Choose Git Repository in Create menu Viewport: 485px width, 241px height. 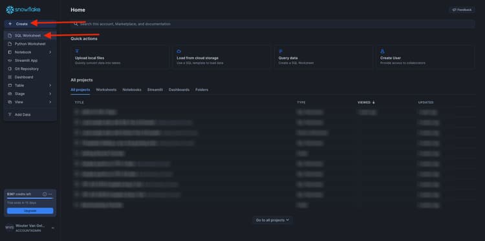click(30, 69)
